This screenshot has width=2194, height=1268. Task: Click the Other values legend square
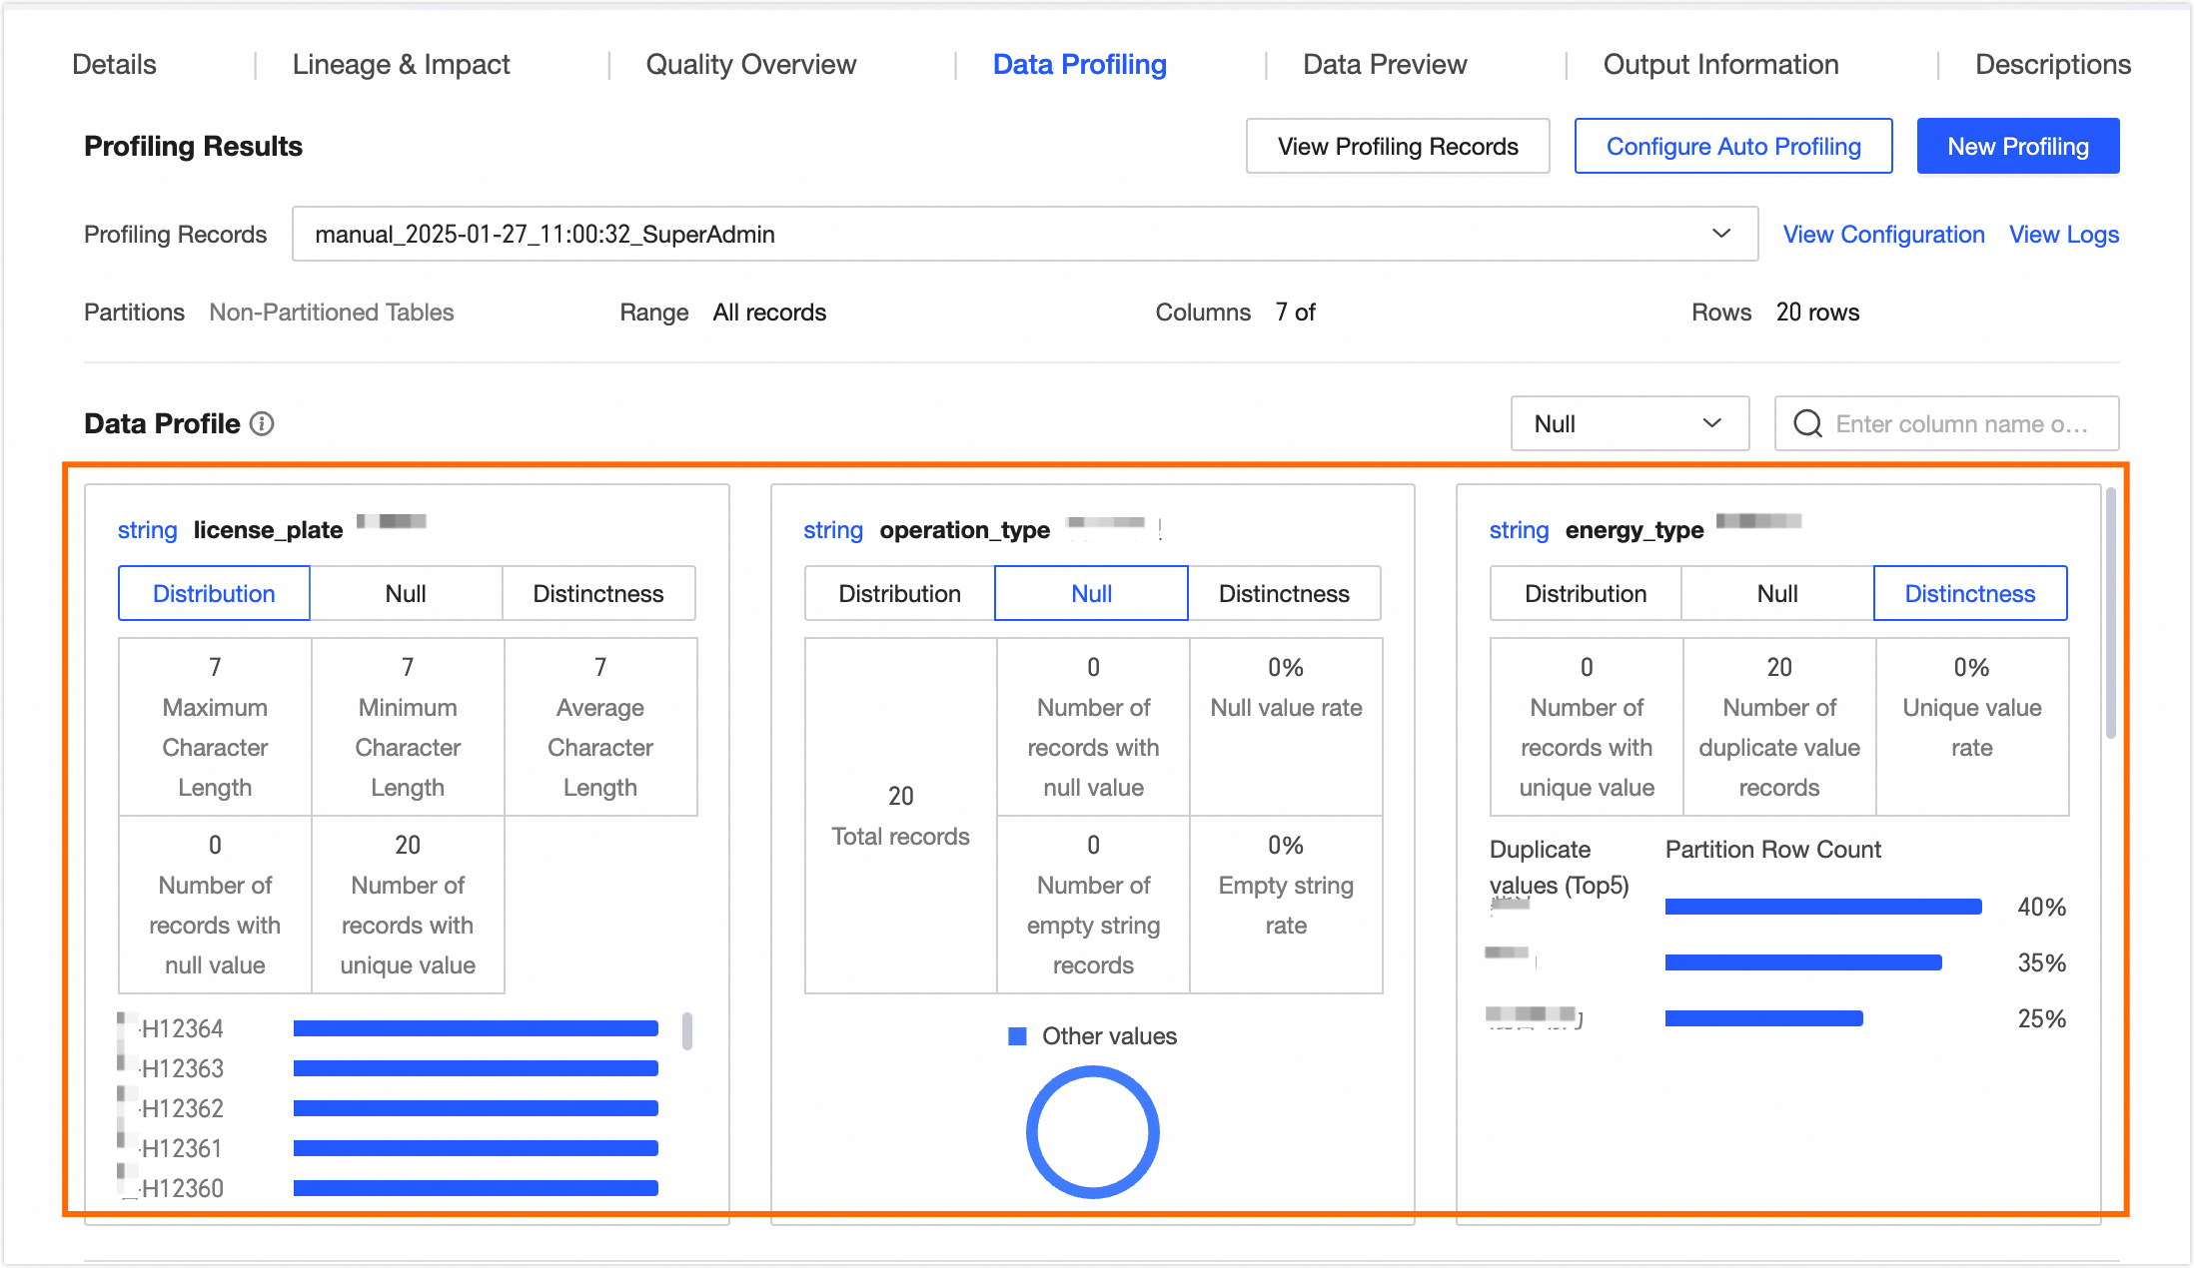(x=1017, y=1036)
